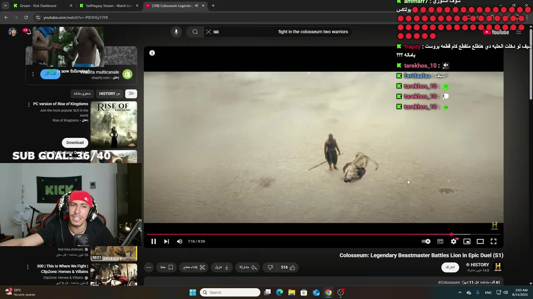The image size is (533, 299).
Task: Share the video
Action: (x=248, y=267)
